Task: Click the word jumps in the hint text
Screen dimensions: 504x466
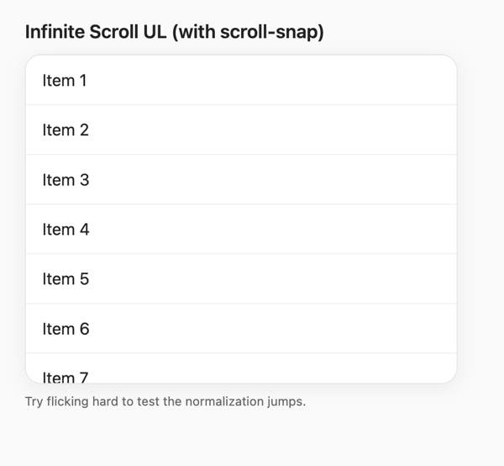Action: tap(286, 402)
